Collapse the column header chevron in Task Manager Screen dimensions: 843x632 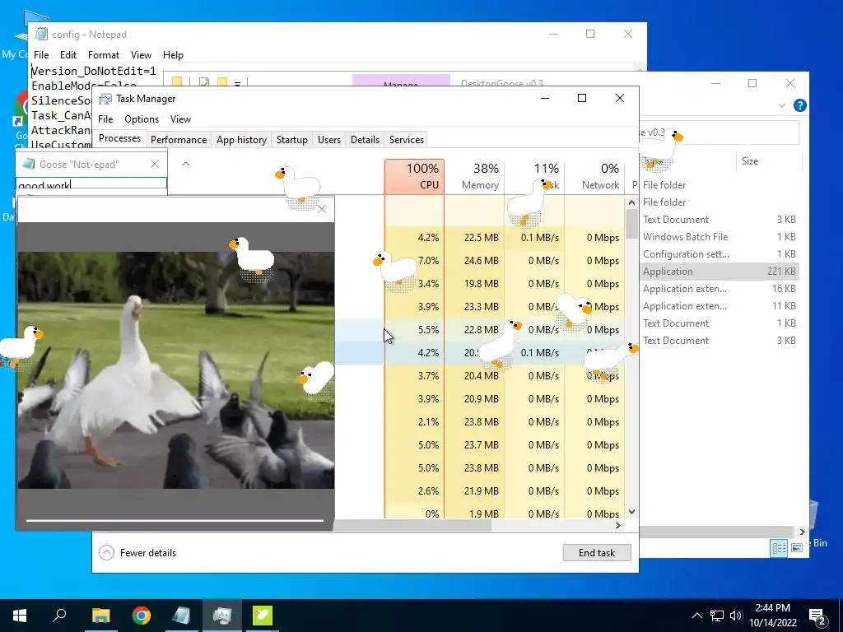[x=185, y=164]
